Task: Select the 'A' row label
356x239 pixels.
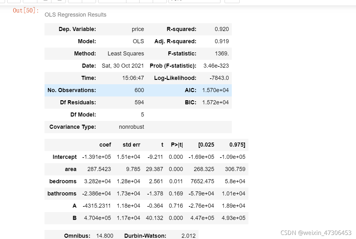Action: point(74,206)
